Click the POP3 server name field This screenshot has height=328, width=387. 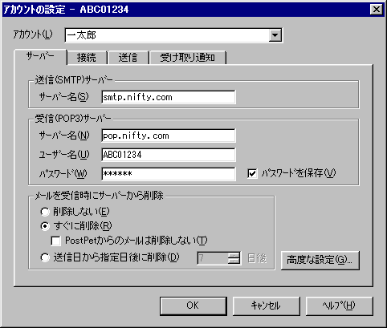click(169, 136)
